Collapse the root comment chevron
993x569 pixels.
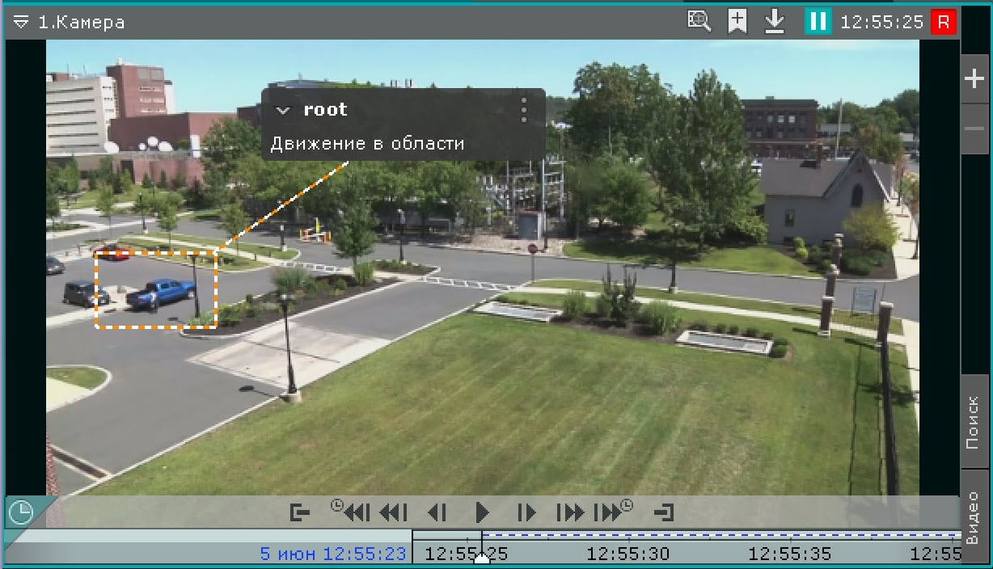click(x=282, y=110)
